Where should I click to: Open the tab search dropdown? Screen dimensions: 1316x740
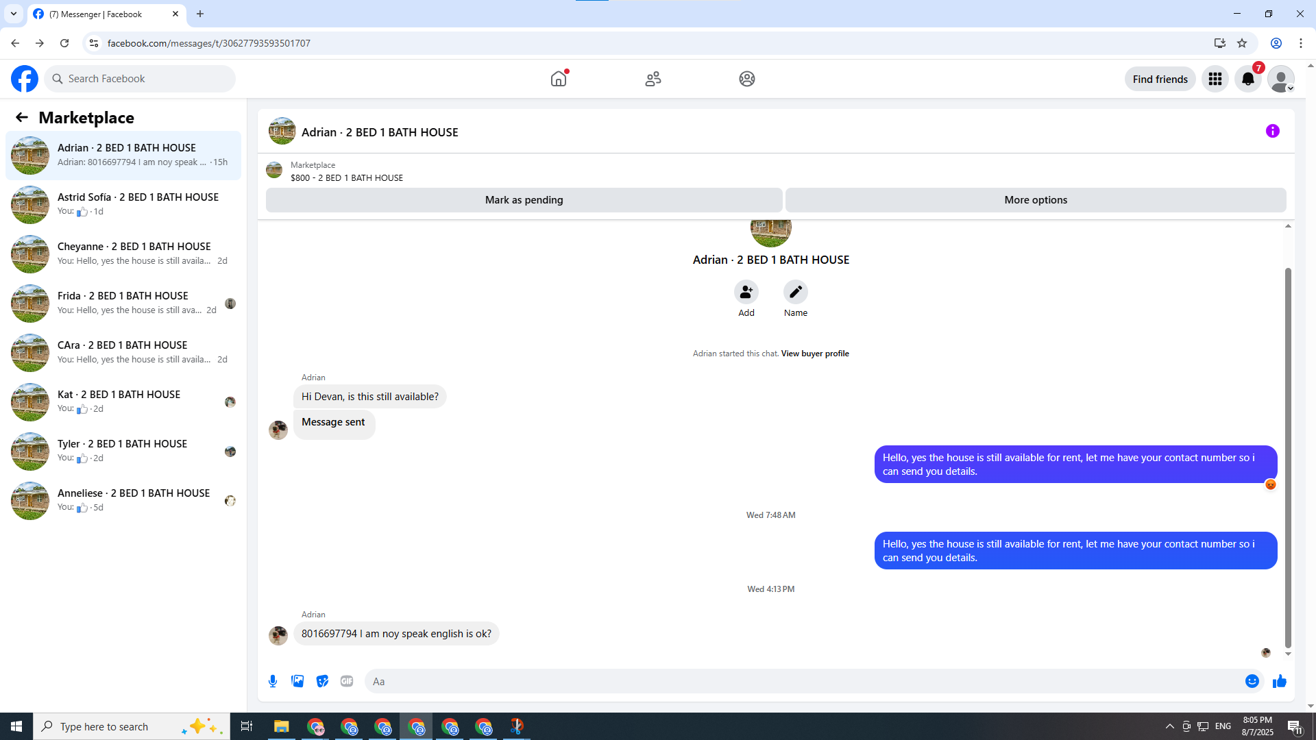[14, 14]
